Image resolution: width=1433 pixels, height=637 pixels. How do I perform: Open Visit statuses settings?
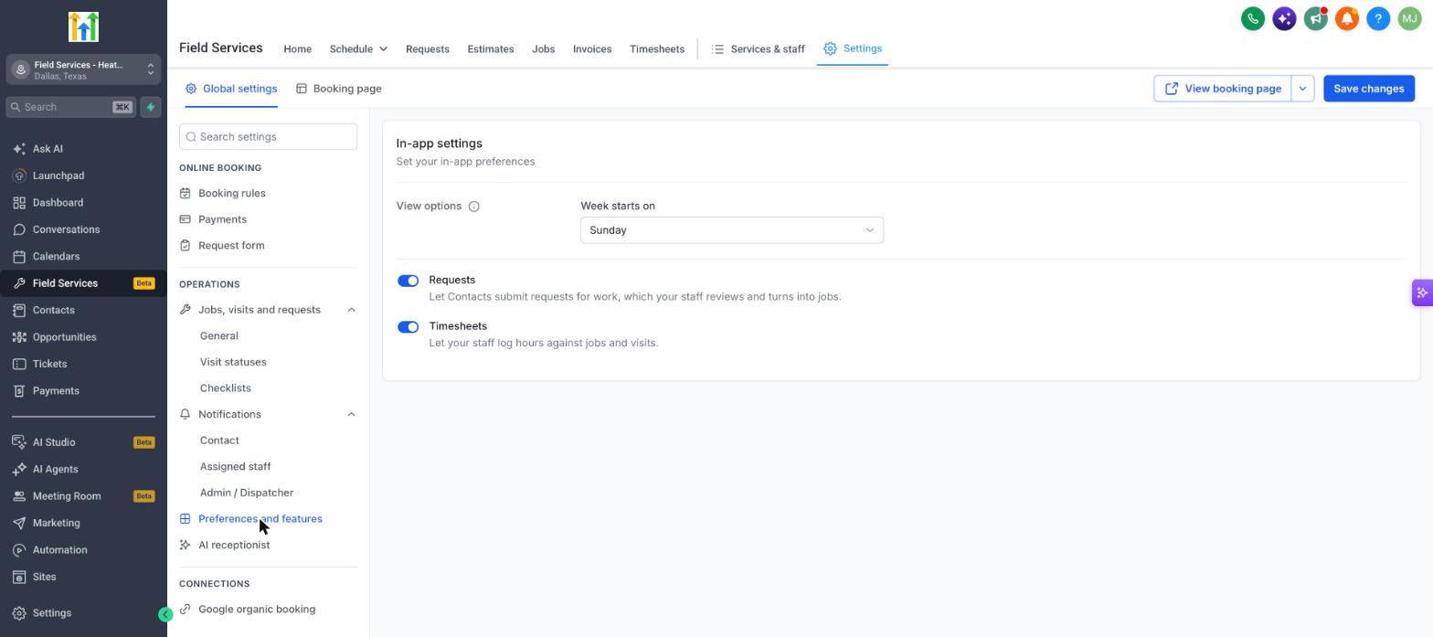(x=233, y=363)
